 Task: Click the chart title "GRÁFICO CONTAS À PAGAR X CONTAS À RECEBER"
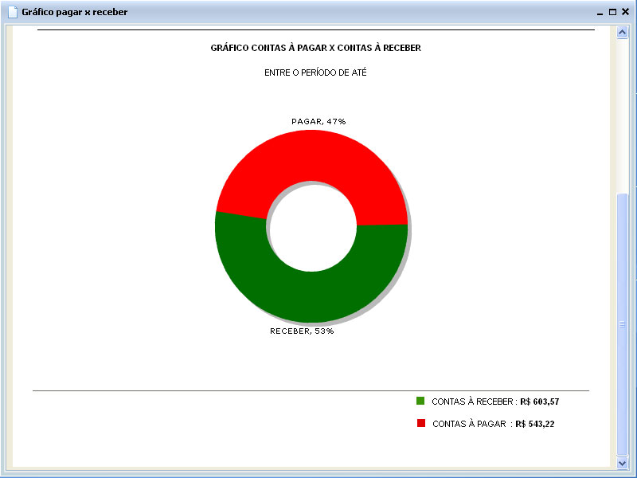315,48
